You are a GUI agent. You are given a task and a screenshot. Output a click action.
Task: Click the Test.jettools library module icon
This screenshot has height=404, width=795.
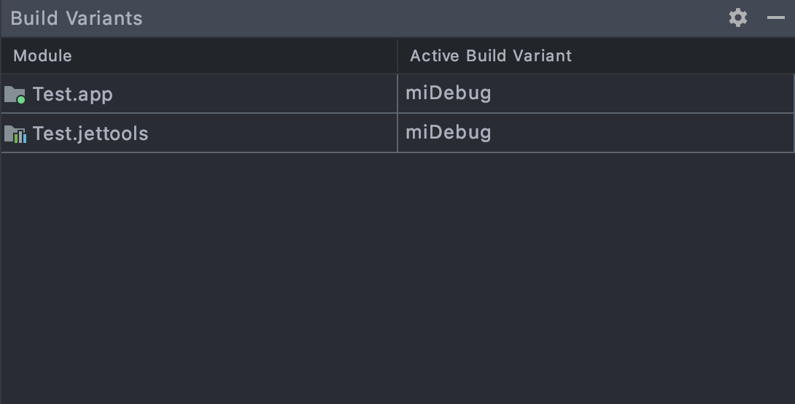click(15, 133)
